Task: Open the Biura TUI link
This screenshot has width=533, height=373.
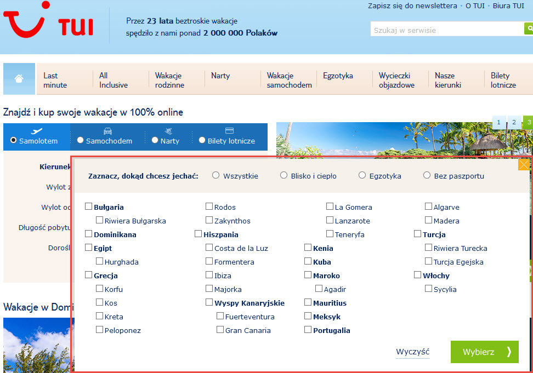Action: [x=508, y=6]
